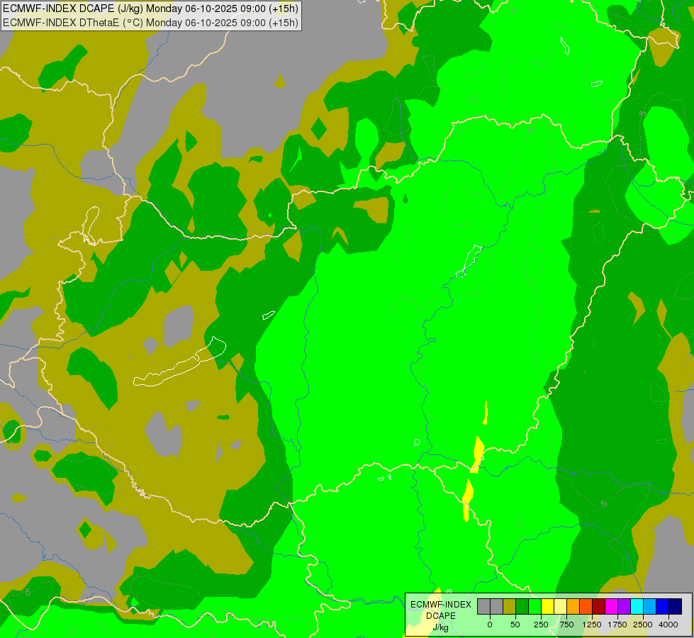694x638 pixels.
Task: Click the legend label 4000
Action: click(668, 625)
